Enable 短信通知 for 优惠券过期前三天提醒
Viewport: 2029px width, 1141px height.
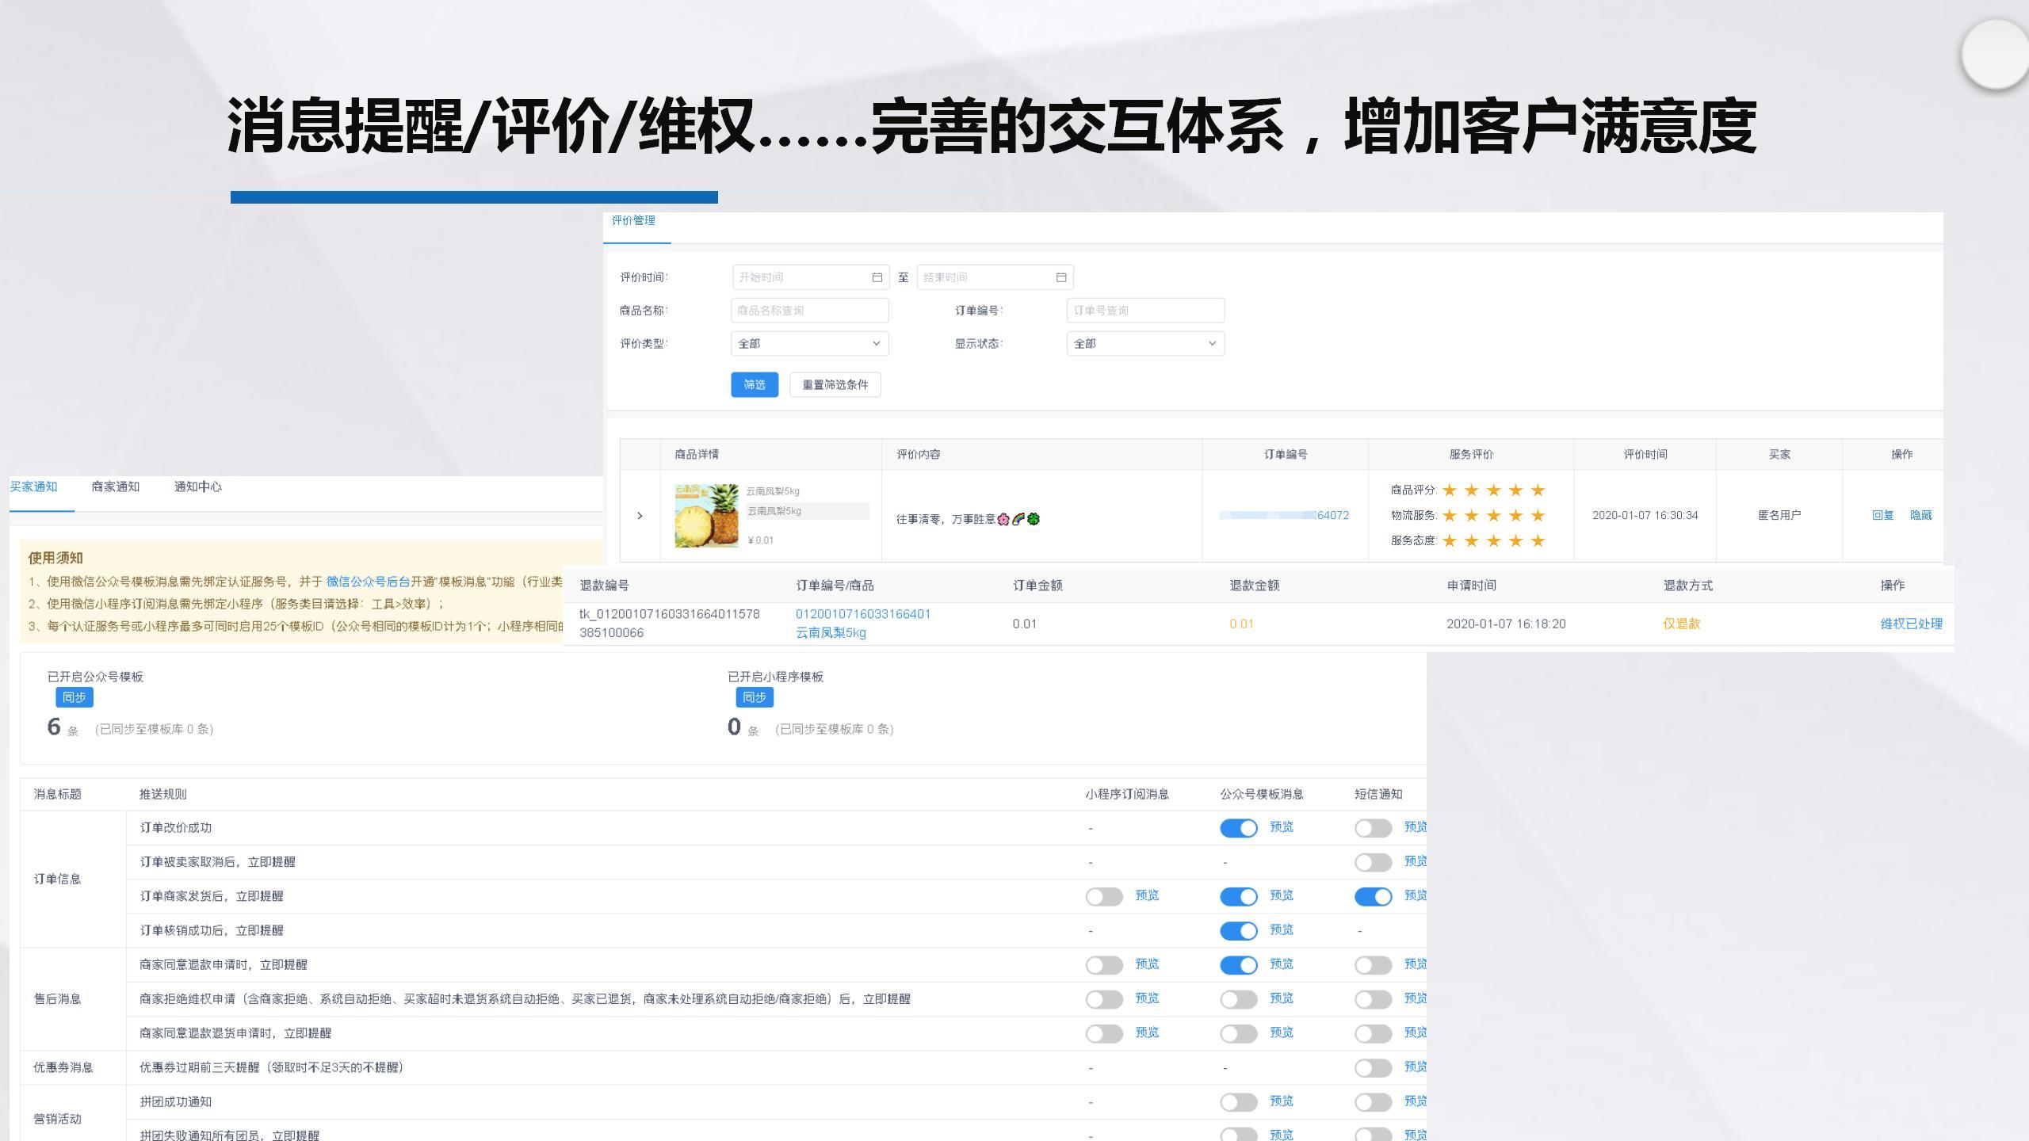[x=1374, y=1067]
